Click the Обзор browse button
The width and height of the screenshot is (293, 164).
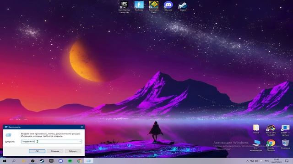tap(73, 151)
